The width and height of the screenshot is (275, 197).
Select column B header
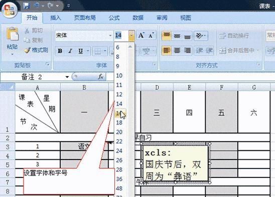[84, 87]
